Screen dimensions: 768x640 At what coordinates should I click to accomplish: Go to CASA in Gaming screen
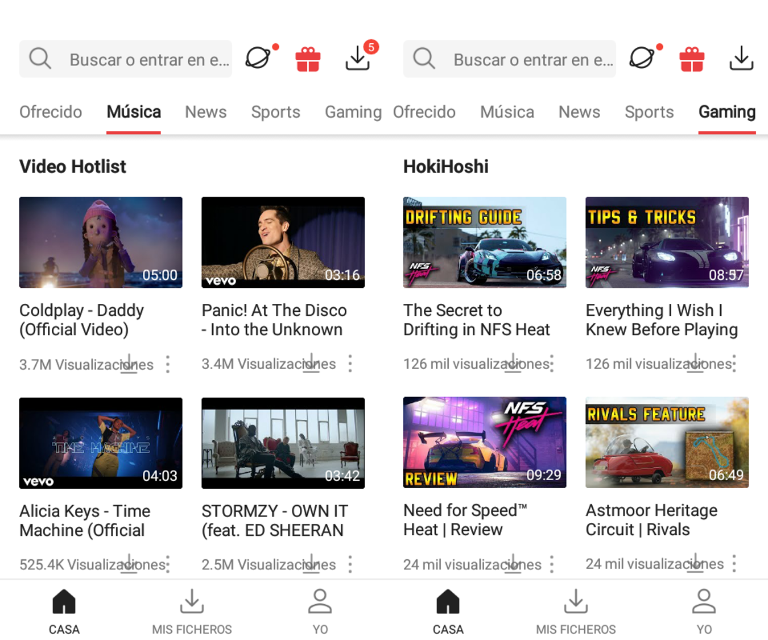coord(448,612)
